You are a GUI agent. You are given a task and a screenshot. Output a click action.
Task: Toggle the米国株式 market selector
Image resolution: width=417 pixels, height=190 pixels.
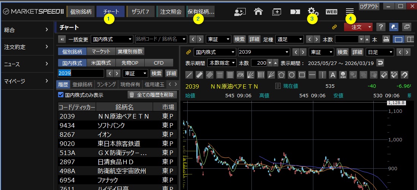(x=101, y=63)
